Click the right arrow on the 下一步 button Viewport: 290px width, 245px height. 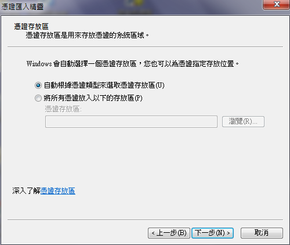(x=229, y=233)
